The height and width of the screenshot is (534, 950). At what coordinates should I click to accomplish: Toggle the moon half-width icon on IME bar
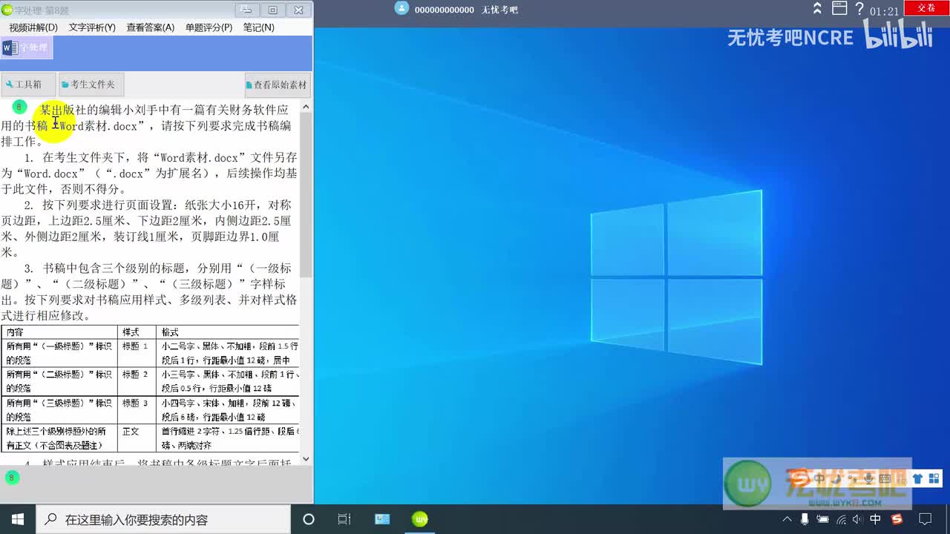tap(836, 479)
